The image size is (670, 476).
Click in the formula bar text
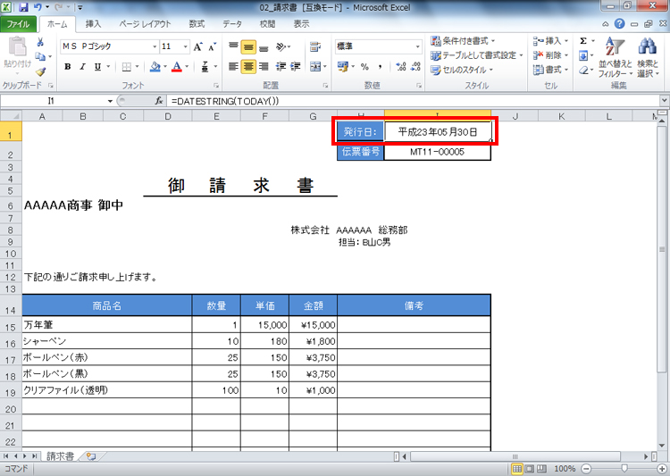point(225,101)
